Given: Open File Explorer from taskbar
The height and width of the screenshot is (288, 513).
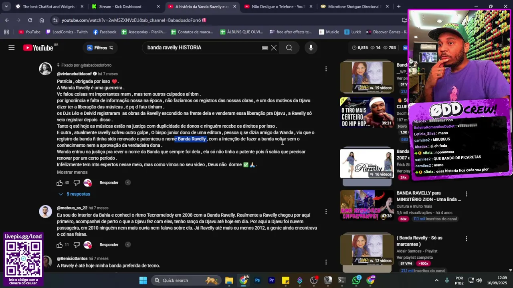Looking at the screenshot, I should point(229,280).
